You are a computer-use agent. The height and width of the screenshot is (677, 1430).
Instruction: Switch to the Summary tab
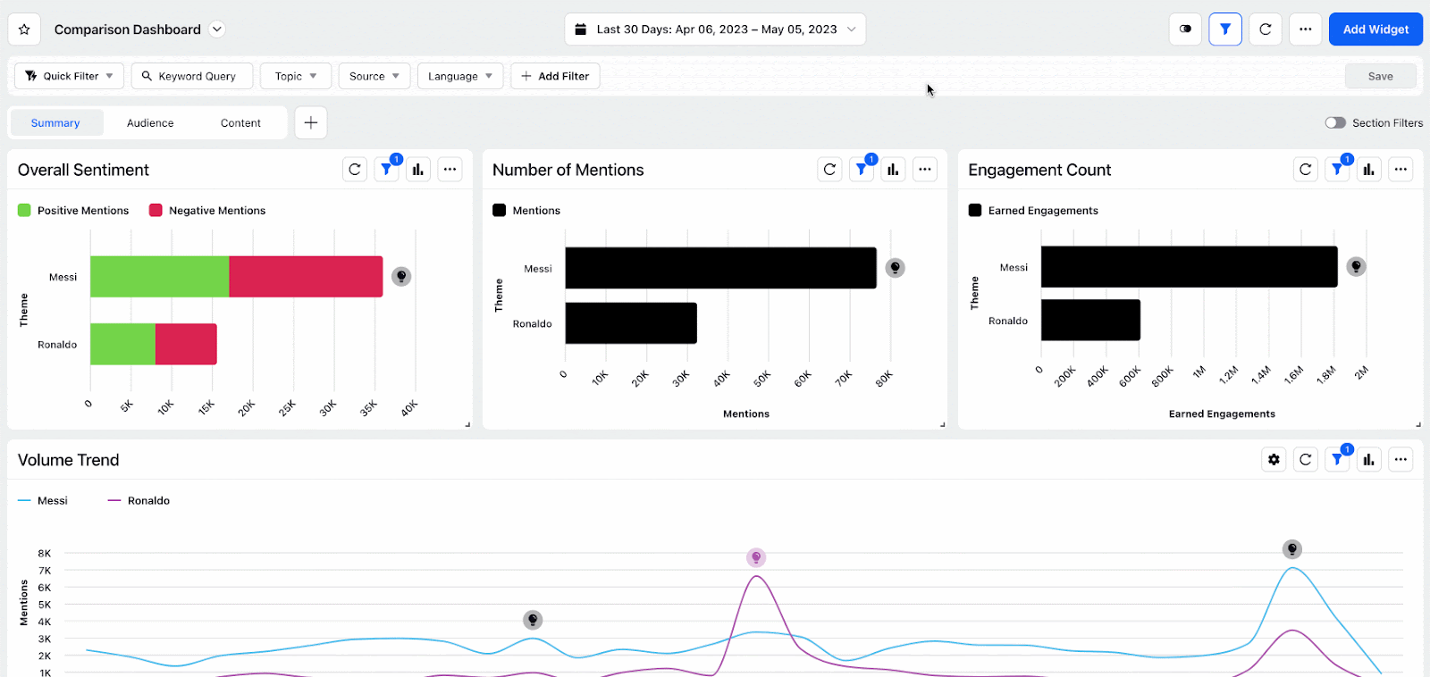(55, 123)
